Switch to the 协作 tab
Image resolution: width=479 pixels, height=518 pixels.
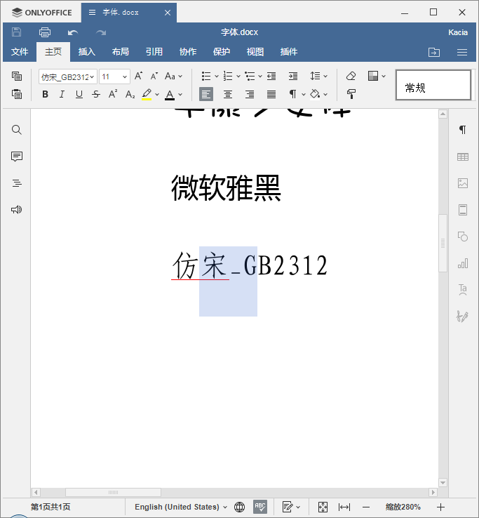(188, 52)
